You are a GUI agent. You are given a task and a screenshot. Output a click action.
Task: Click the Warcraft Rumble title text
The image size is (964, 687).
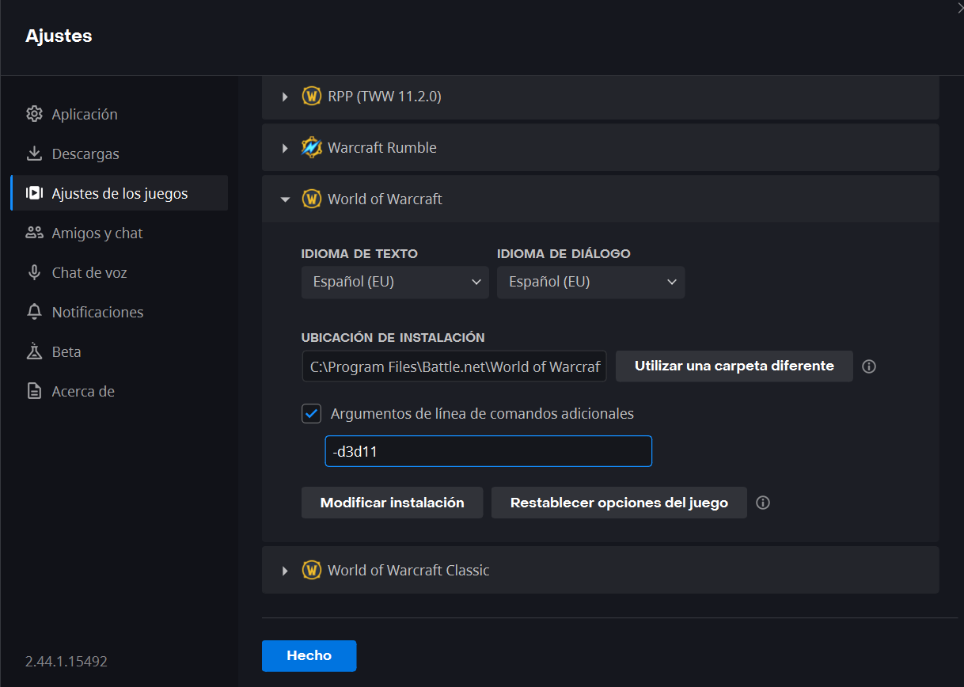click(x=382, y=148)
